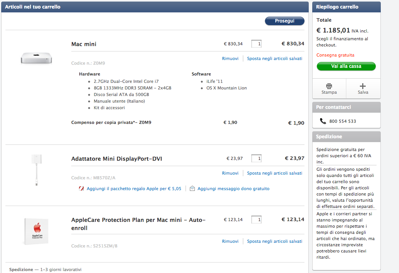This screenshot has height=273, width=399.
Task: Add Apple gift wrap for € 5,05
Action: coord(134,189)
